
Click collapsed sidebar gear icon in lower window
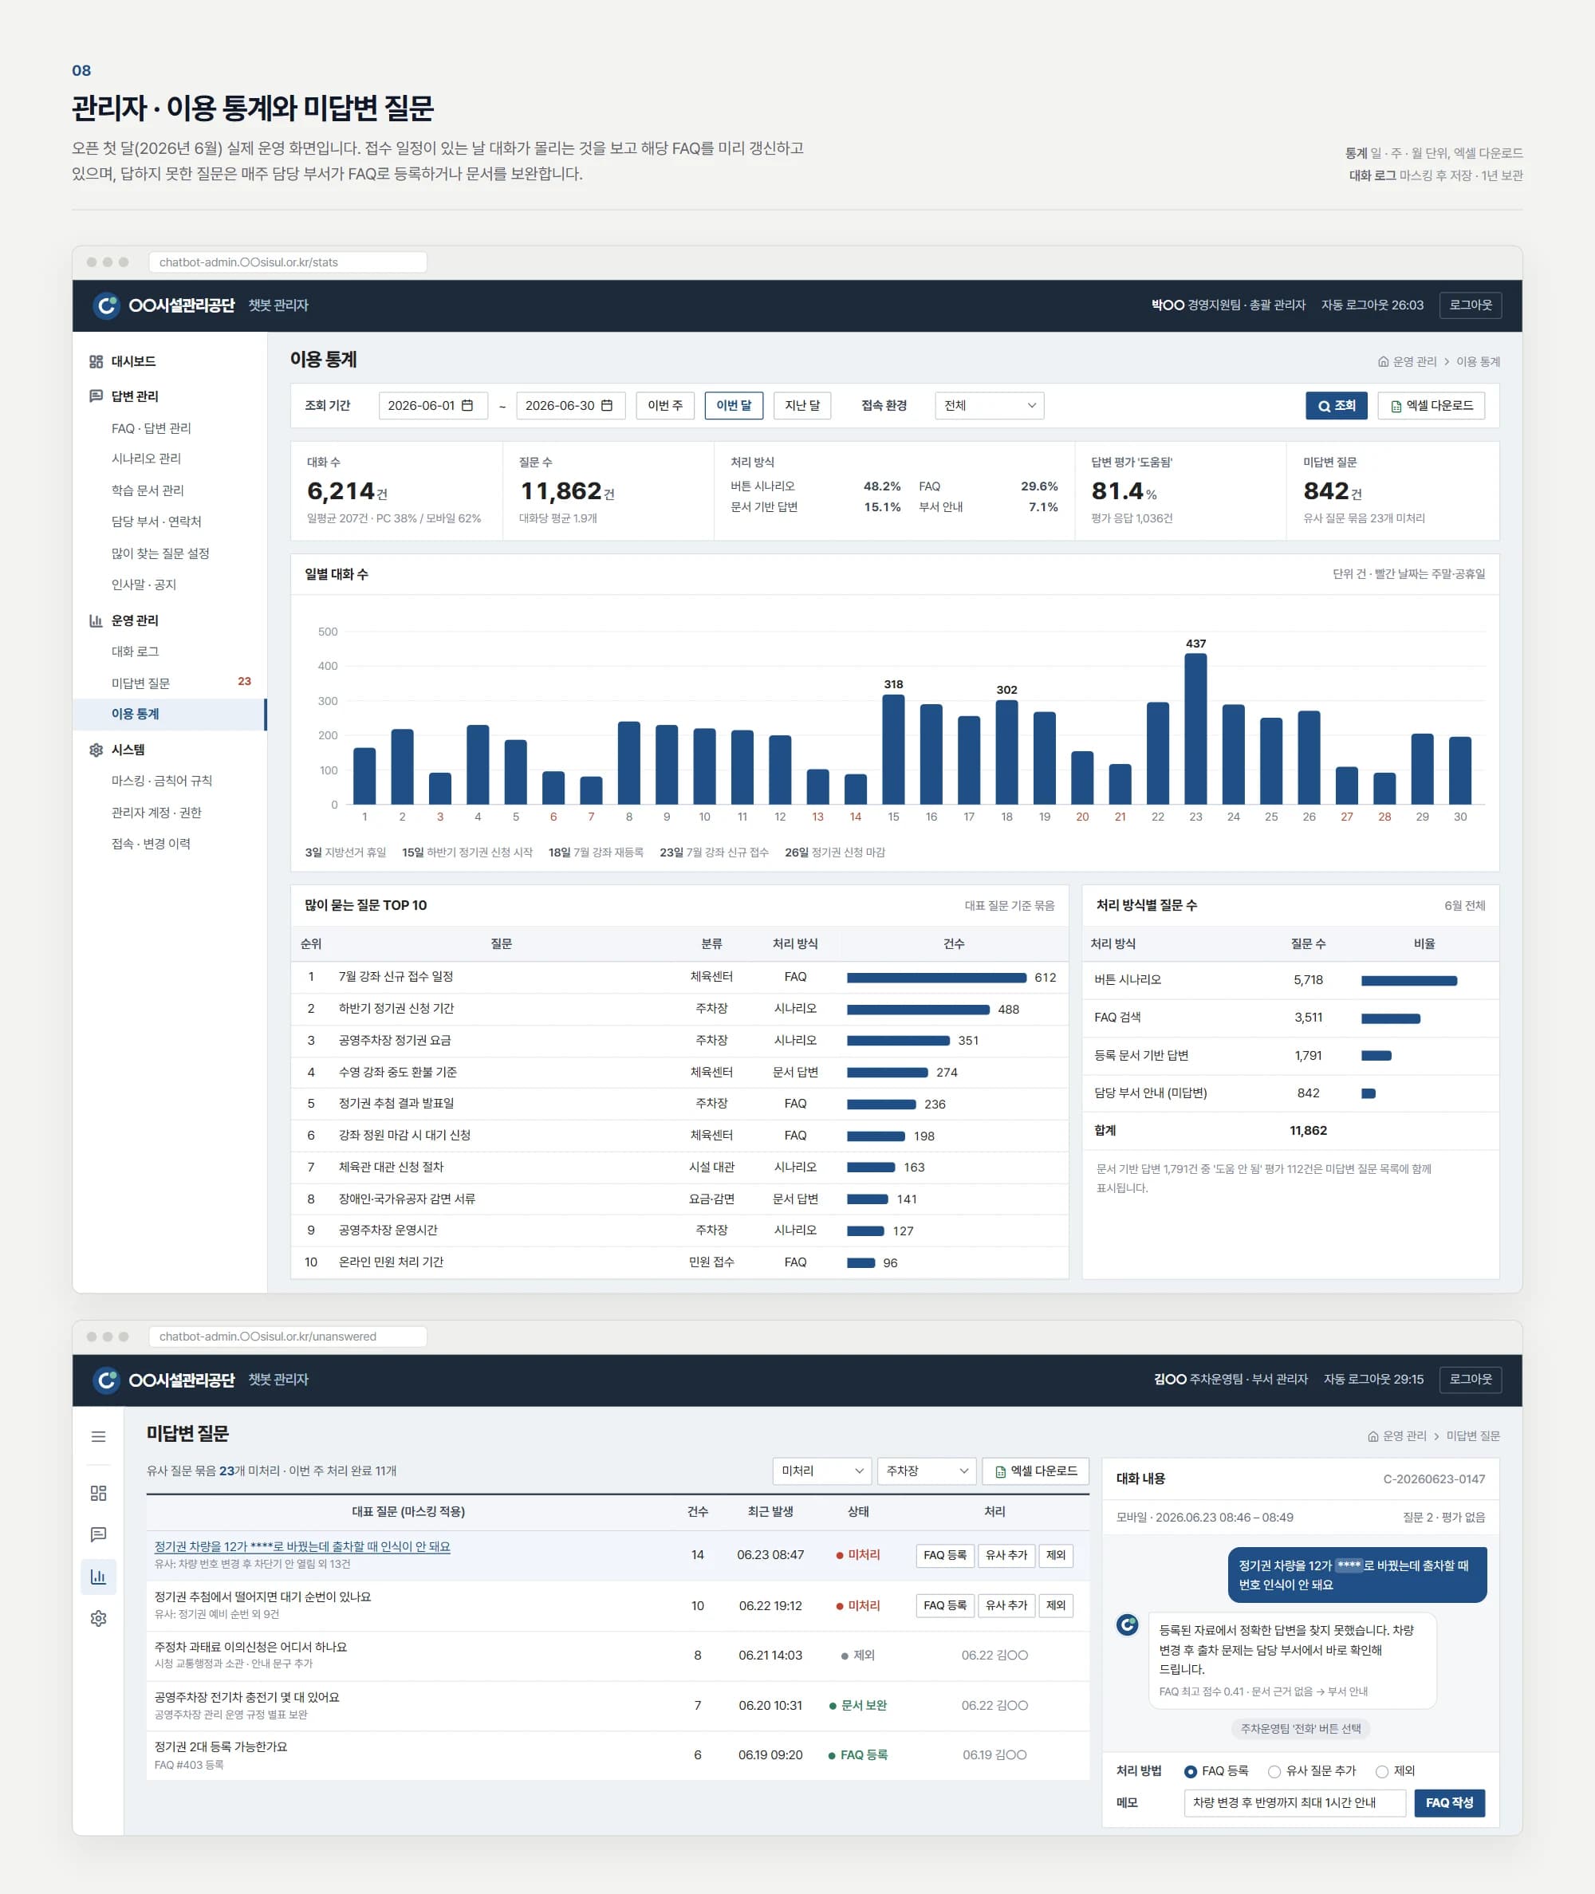point(99,1618)
